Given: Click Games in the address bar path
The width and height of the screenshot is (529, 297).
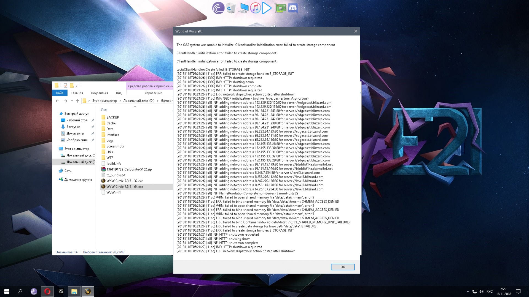Looking at the screenshot, I should [166, 101].
